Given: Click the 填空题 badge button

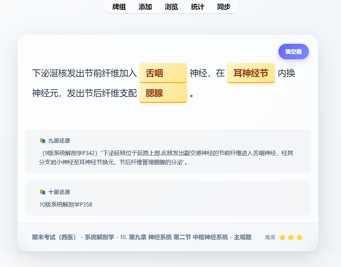Looking at the screenshot, I should [294, 51].
